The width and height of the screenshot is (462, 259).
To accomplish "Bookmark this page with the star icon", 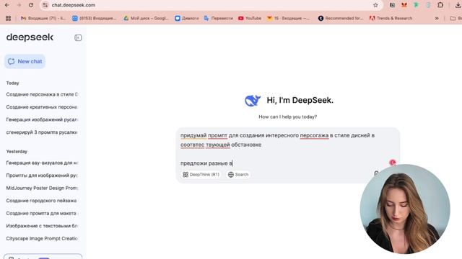I will tap(375, 5).
